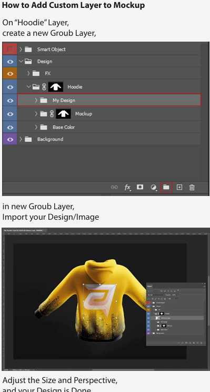Click the Hoodie layer mask thumbnail

(x=56, y=87)
